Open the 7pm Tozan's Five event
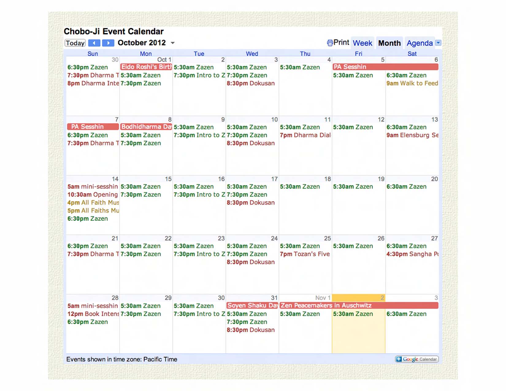Viewport: 506px width, 391px height. (x=305, y=254)
